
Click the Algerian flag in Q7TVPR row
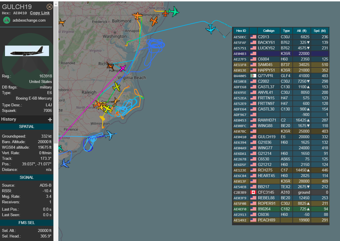pyautogui.click(x=253, y=76)
